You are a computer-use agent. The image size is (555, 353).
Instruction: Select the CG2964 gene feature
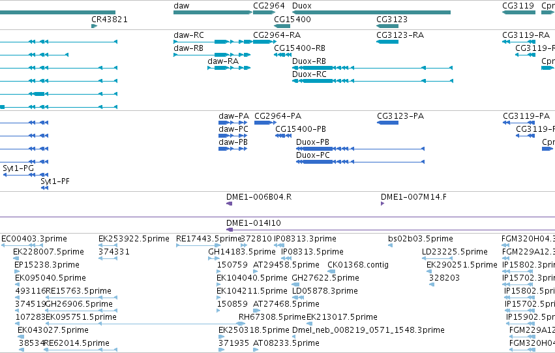[264, 12]
